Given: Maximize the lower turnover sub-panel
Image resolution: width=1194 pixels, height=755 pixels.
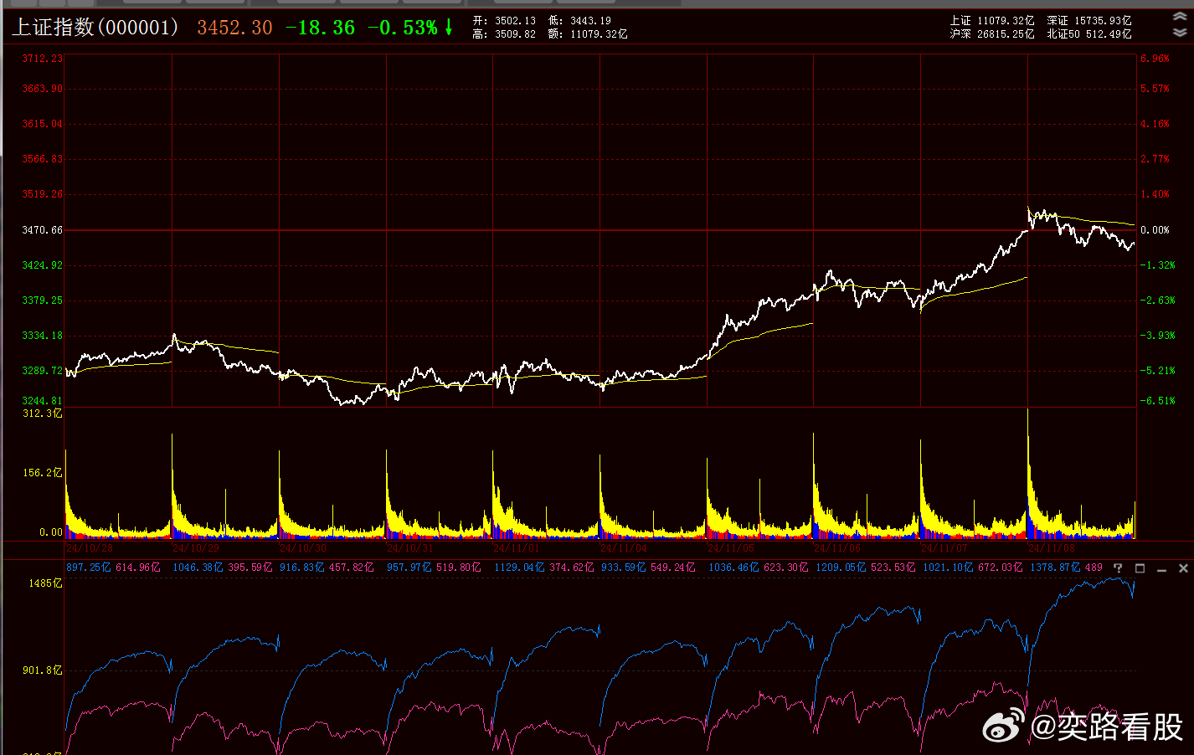Looking at the screenshot, I should pos(1140,568).
